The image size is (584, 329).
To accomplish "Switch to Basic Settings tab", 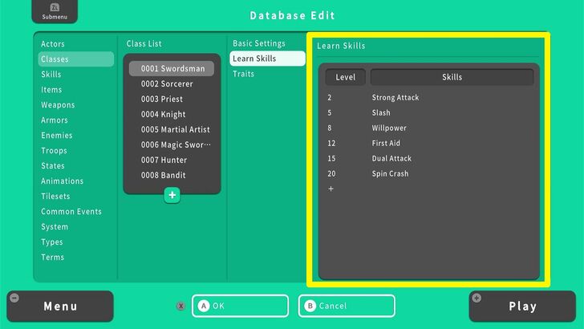I will click(259, 43).
